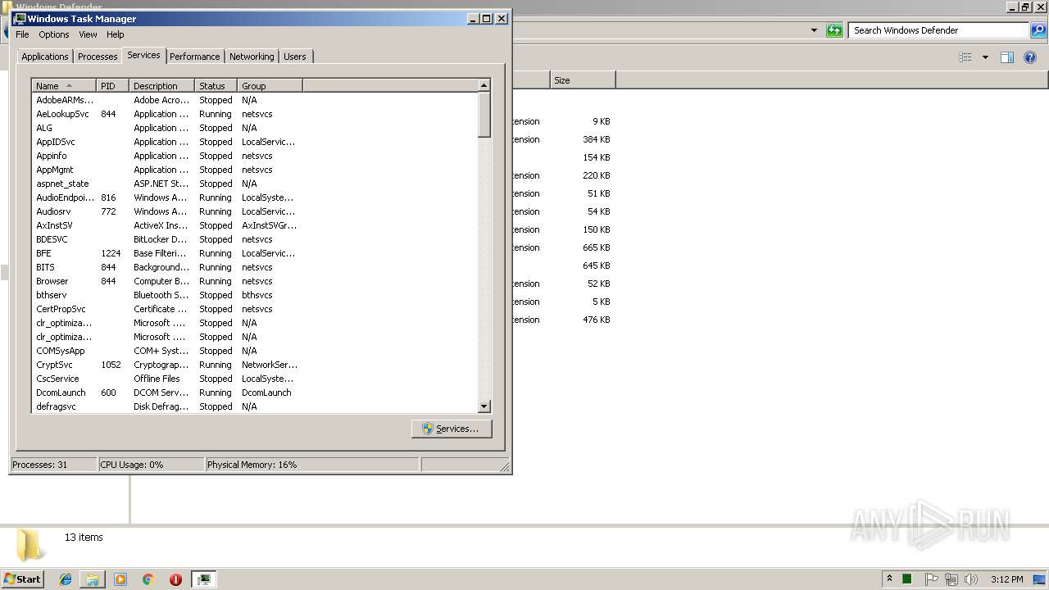
Task: Open Explorer help question mark icon
Action: coord(1031,57)
